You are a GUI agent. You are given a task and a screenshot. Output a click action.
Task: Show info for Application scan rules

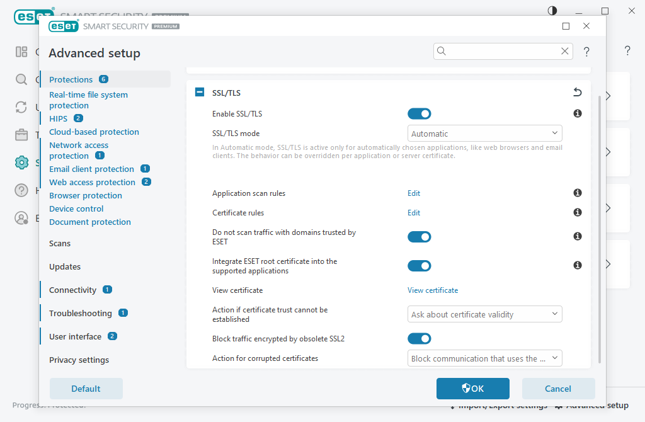[x=578, y=193]
